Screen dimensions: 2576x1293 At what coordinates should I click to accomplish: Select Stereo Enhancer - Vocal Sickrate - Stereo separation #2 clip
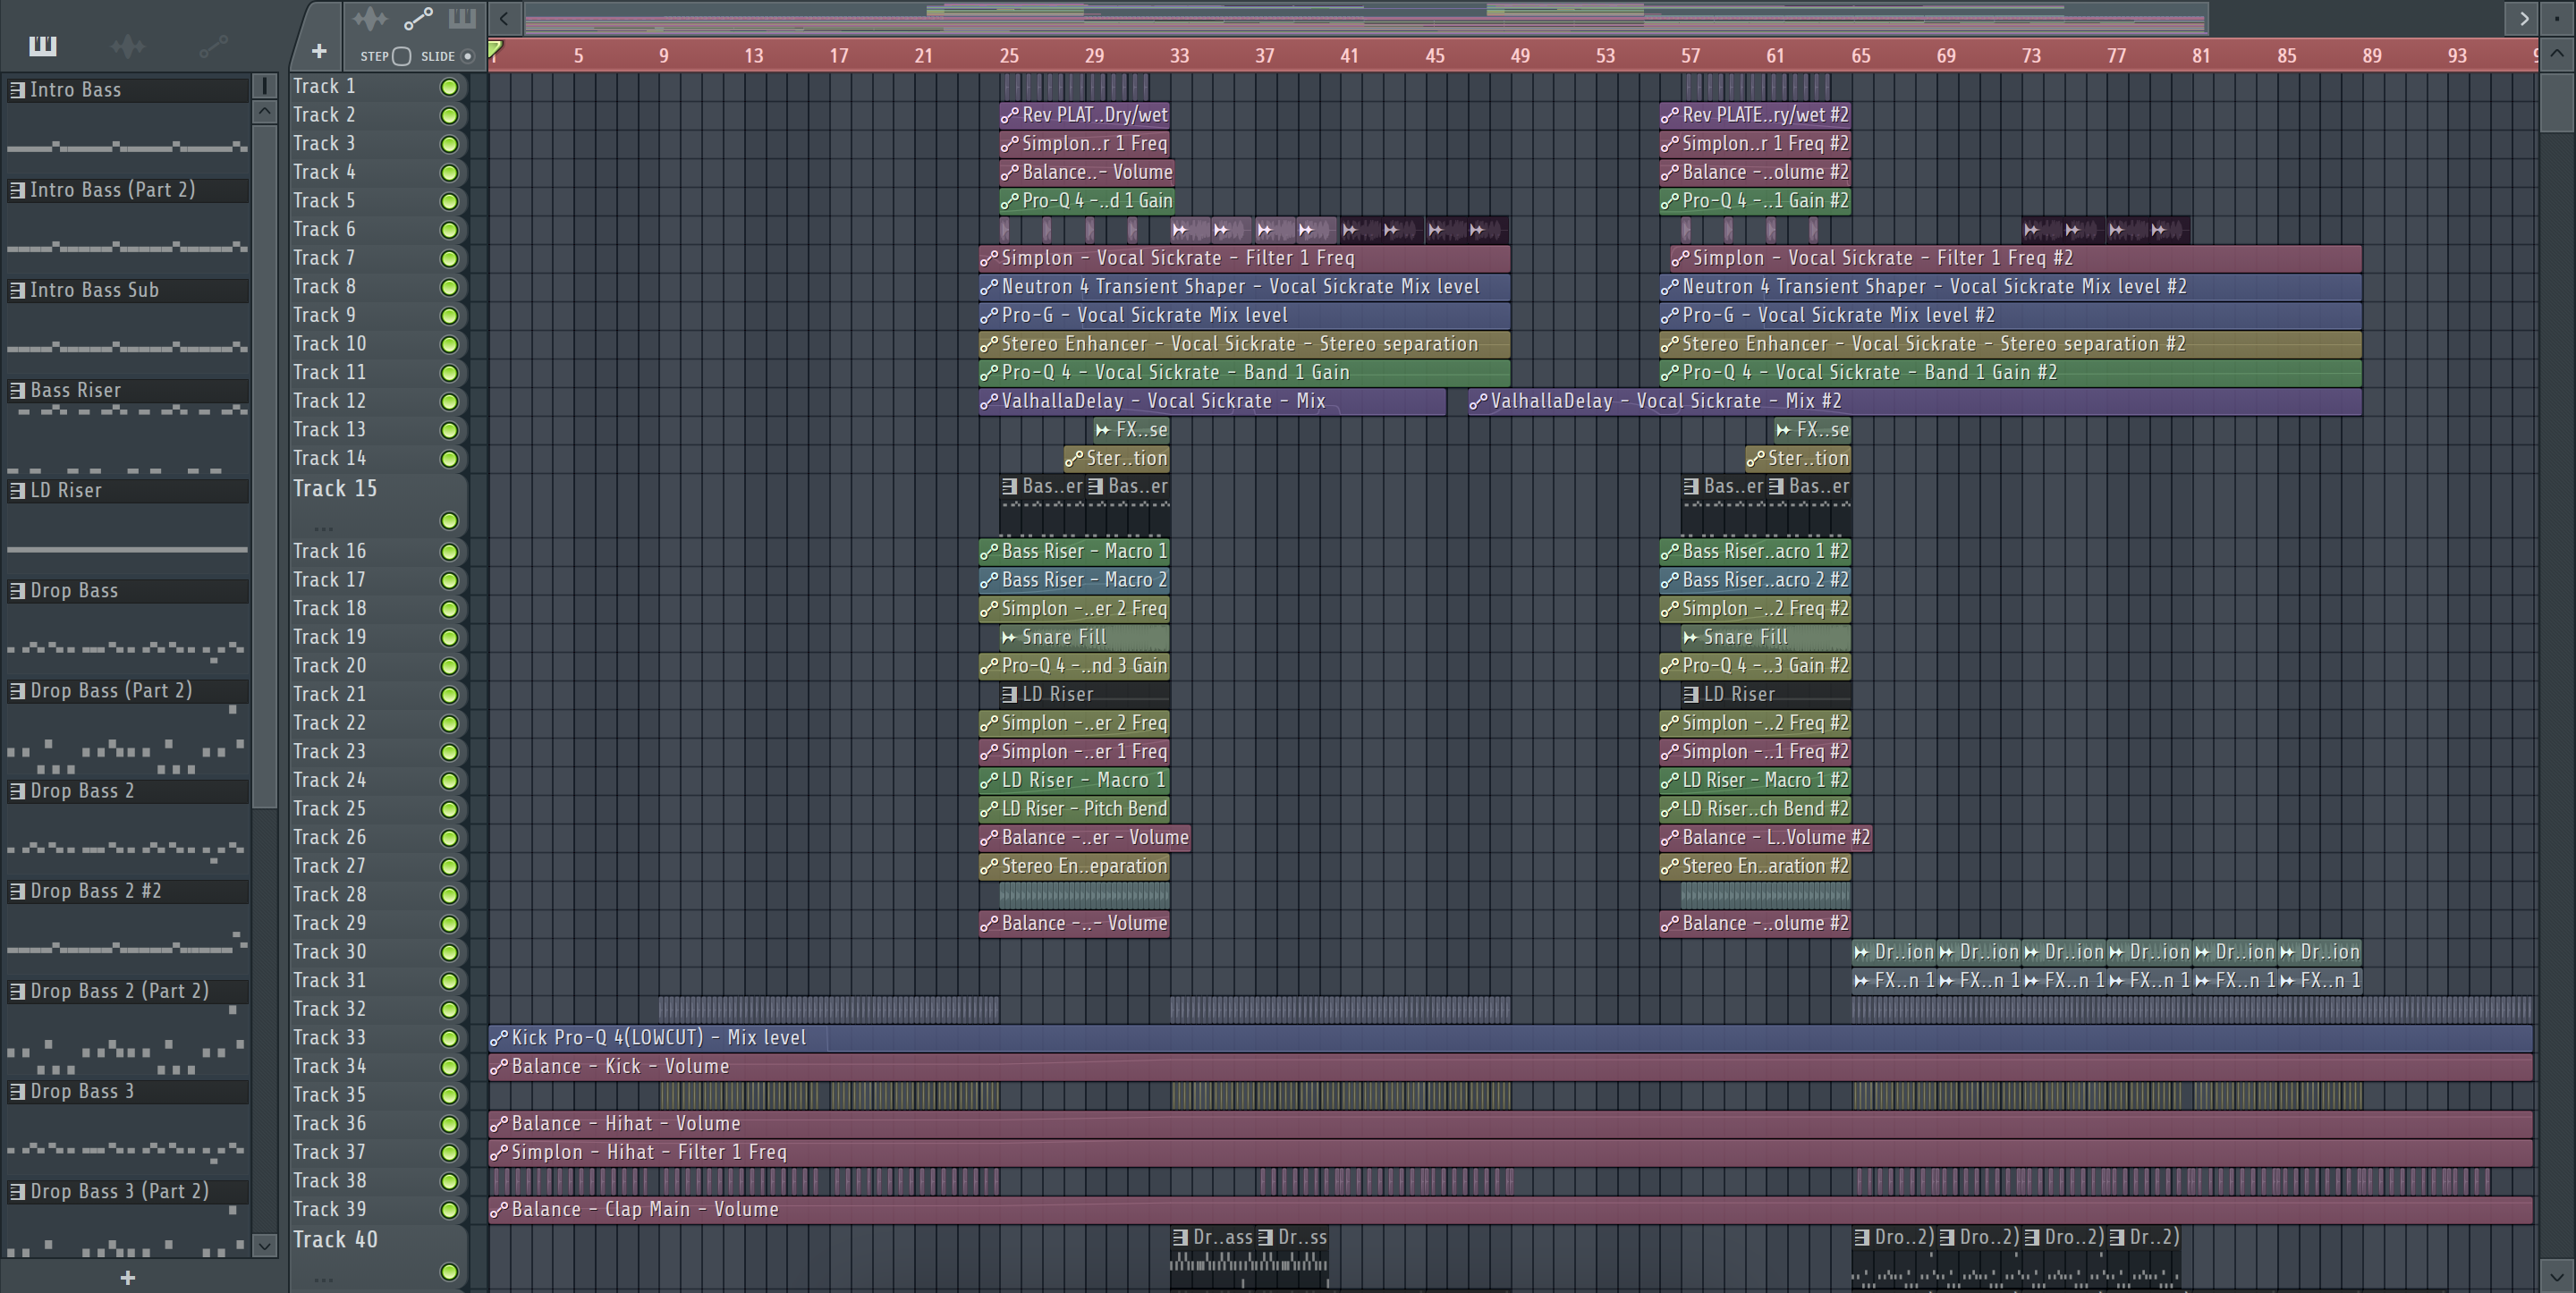(2010, 345)
